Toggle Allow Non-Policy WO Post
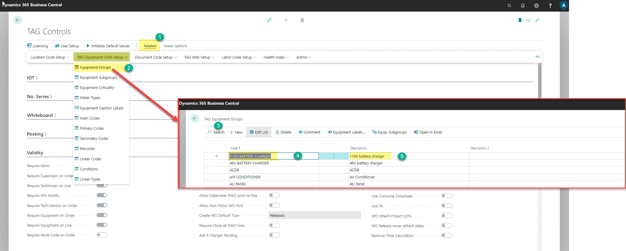 [x=274, y=205]
